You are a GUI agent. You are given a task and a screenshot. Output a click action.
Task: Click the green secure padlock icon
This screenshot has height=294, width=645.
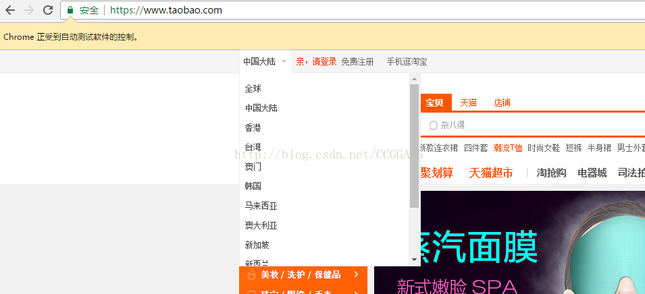coord(70,10)
